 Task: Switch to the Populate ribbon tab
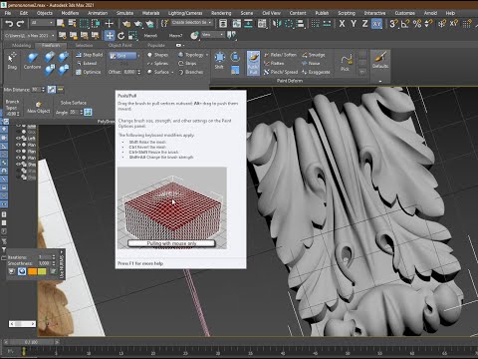[156, 45]
